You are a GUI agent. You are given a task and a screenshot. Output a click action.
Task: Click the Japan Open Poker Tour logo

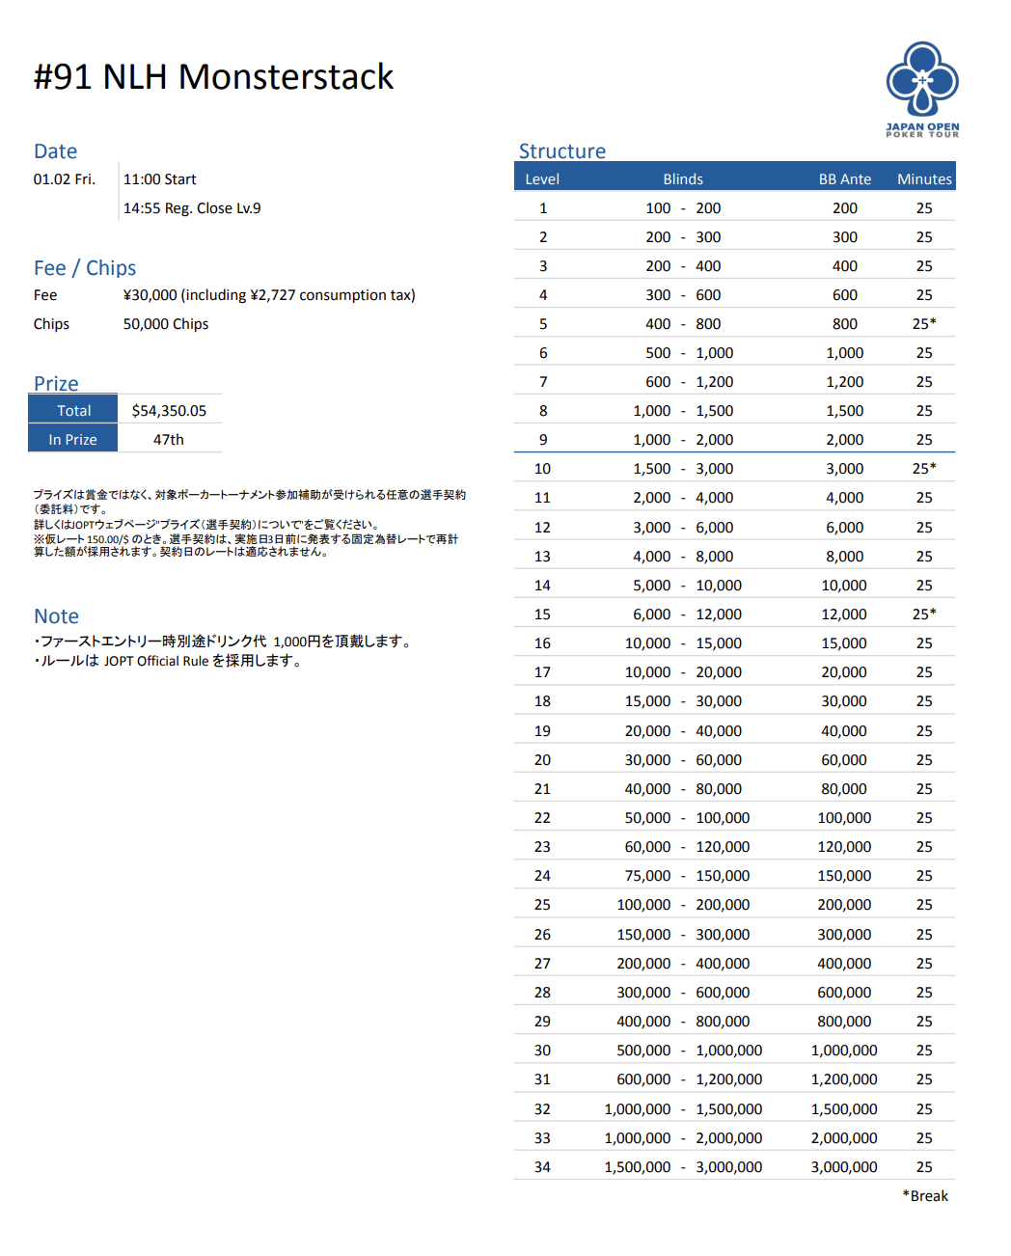tap(922, 89)
